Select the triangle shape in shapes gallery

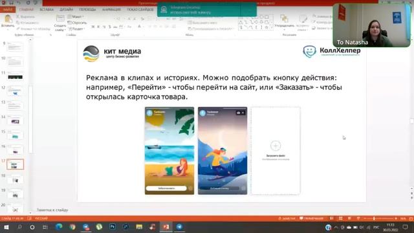pos(241,23)
